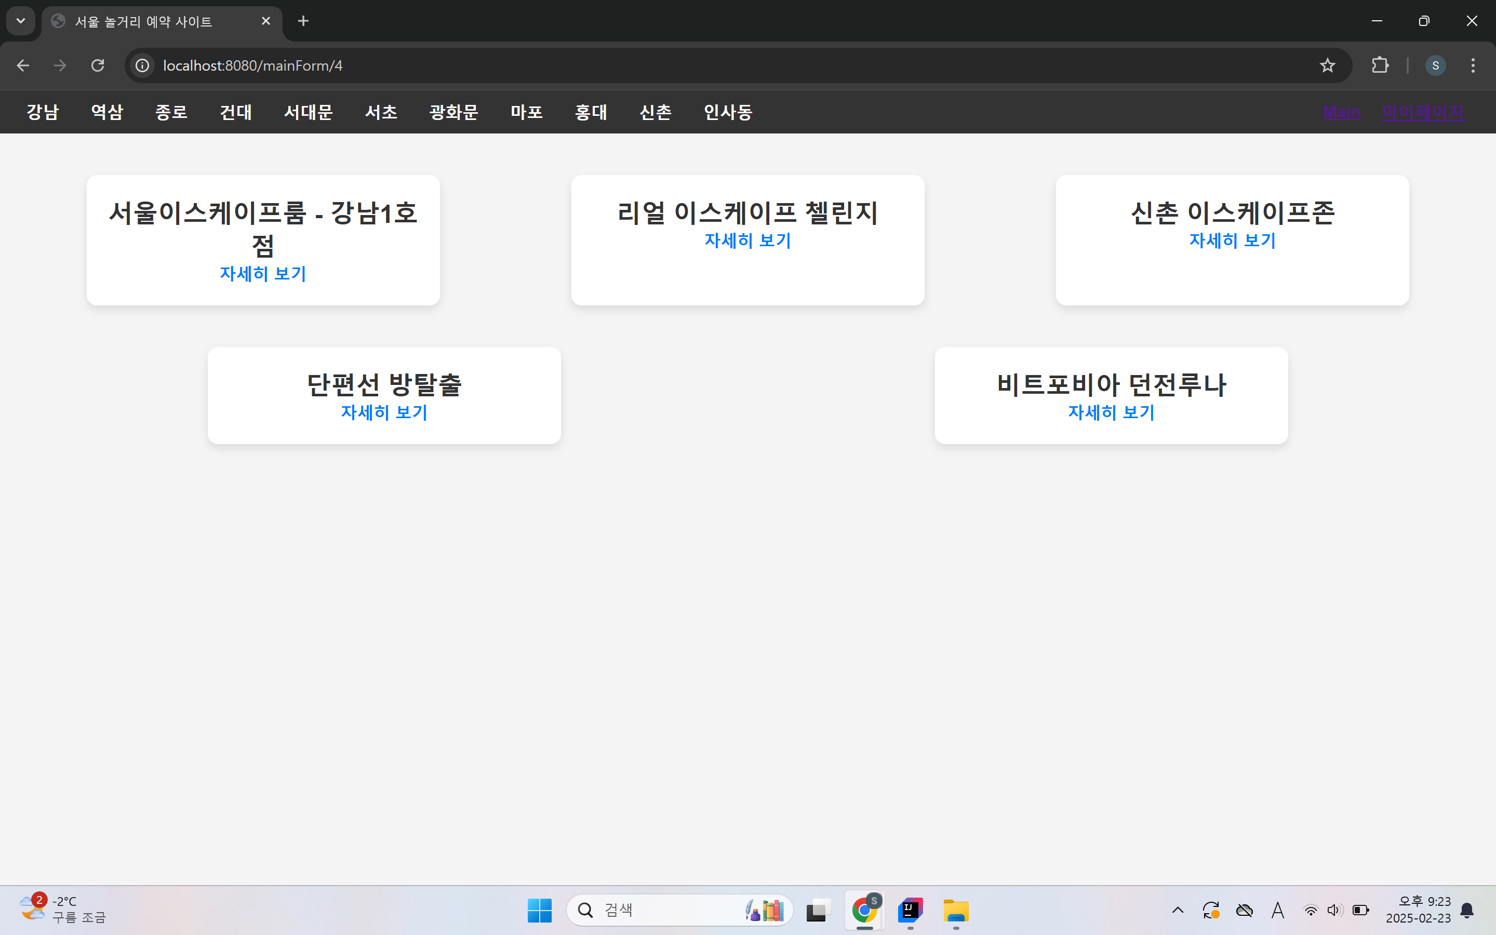
Task: View details for 단편선 방탈출
Action: 384,412
